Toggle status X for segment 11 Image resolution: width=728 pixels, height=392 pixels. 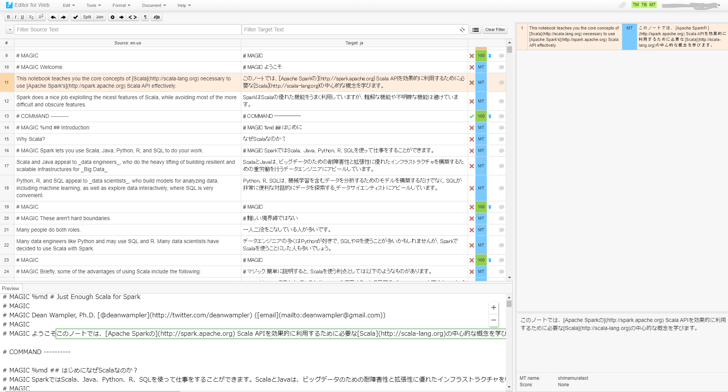(472, 83)
